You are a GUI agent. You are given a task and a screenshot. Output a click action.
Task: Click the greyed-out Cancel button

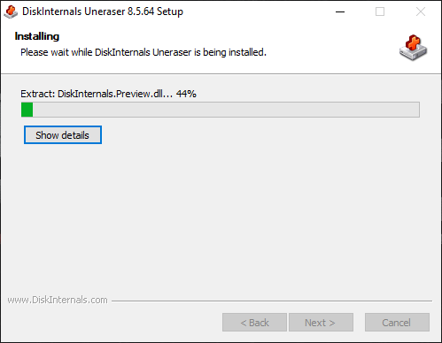[397, 323]
